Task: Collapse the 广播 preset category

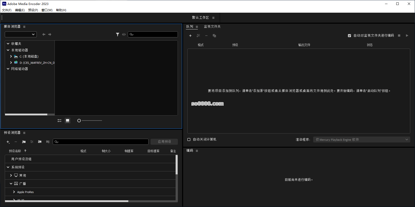Action: click(x=11, y=184)
